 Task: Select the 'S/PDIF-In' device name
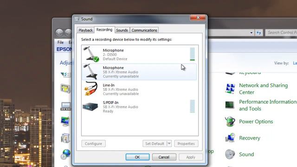[110, 103]
